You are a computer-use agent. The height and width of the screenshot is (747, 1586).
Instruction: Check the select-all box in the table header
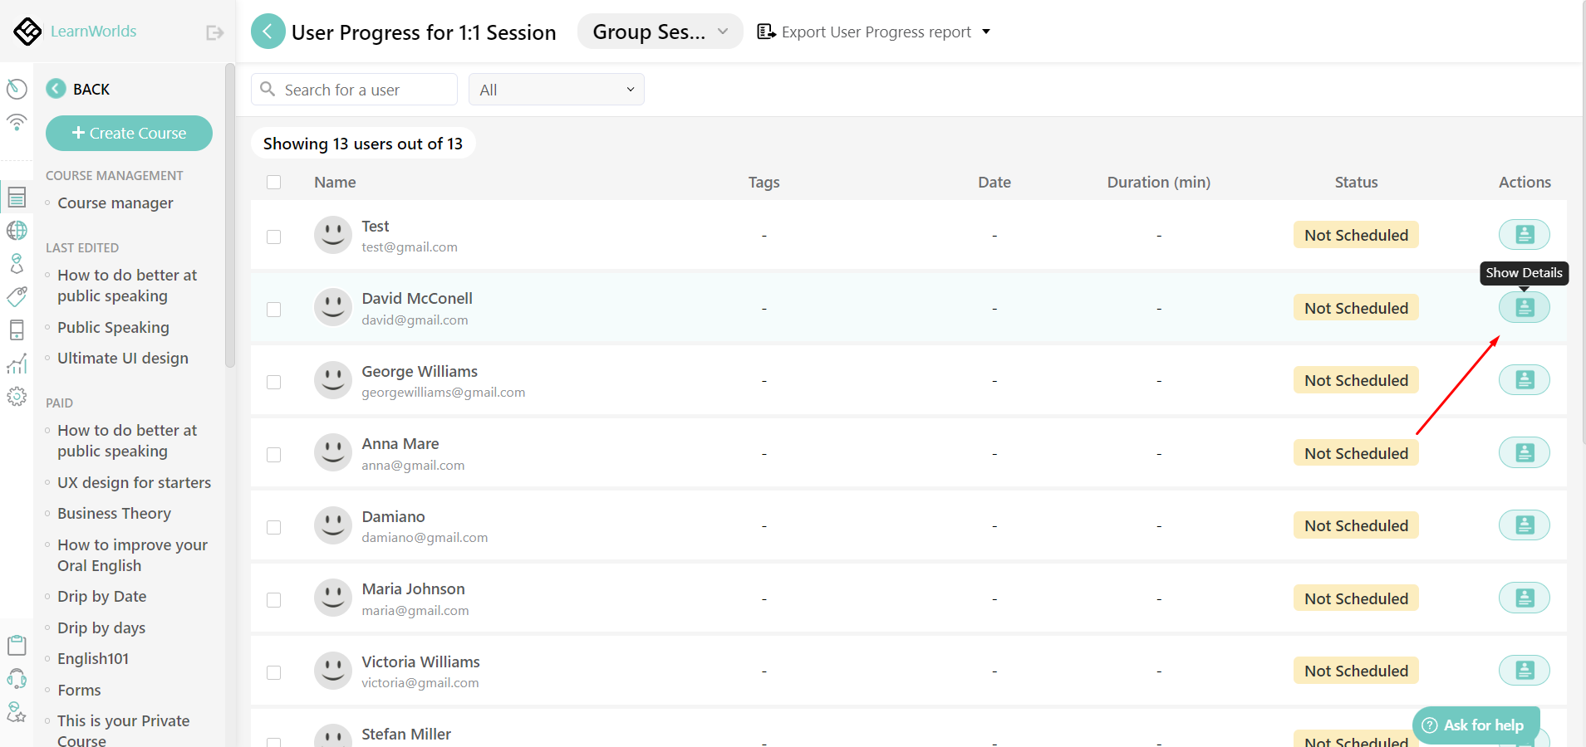tap(274, 182)
